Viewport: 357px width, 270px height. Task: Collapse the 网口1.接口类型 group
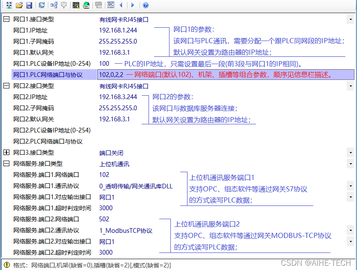6,19
